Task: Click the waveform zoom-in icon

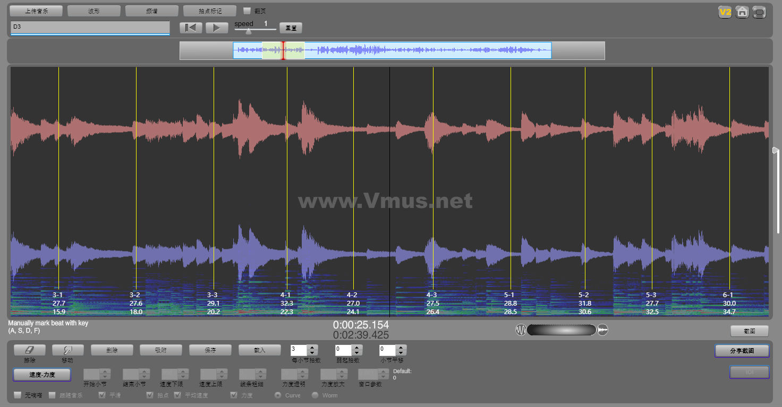Action: (x=602, y=330)
